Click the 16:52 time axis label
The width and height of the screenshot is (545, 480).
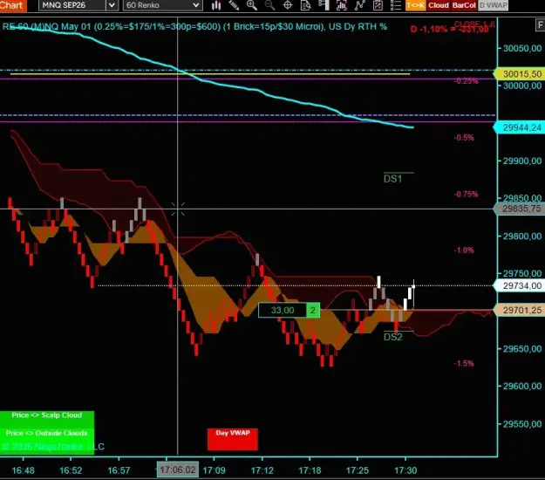tap(71, 470)
